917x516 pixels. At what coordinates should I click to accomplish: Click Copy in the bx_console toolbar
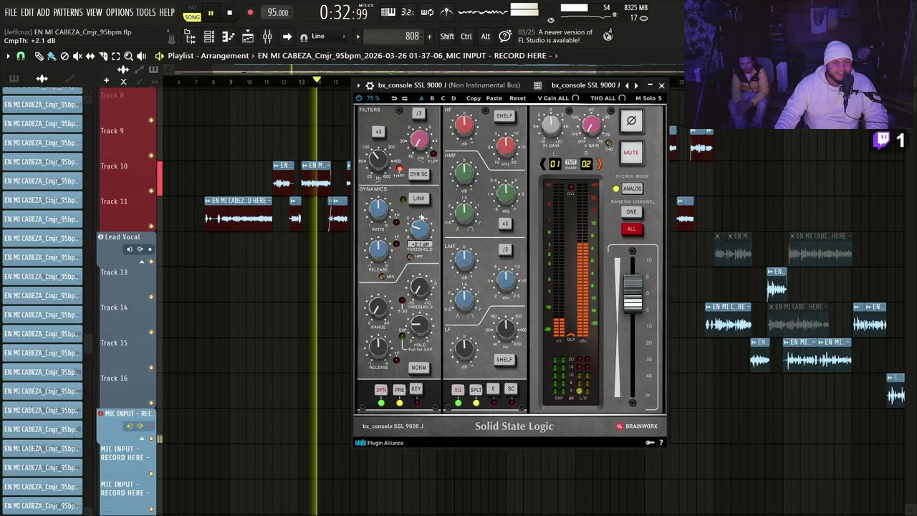[x=474, y=98]
